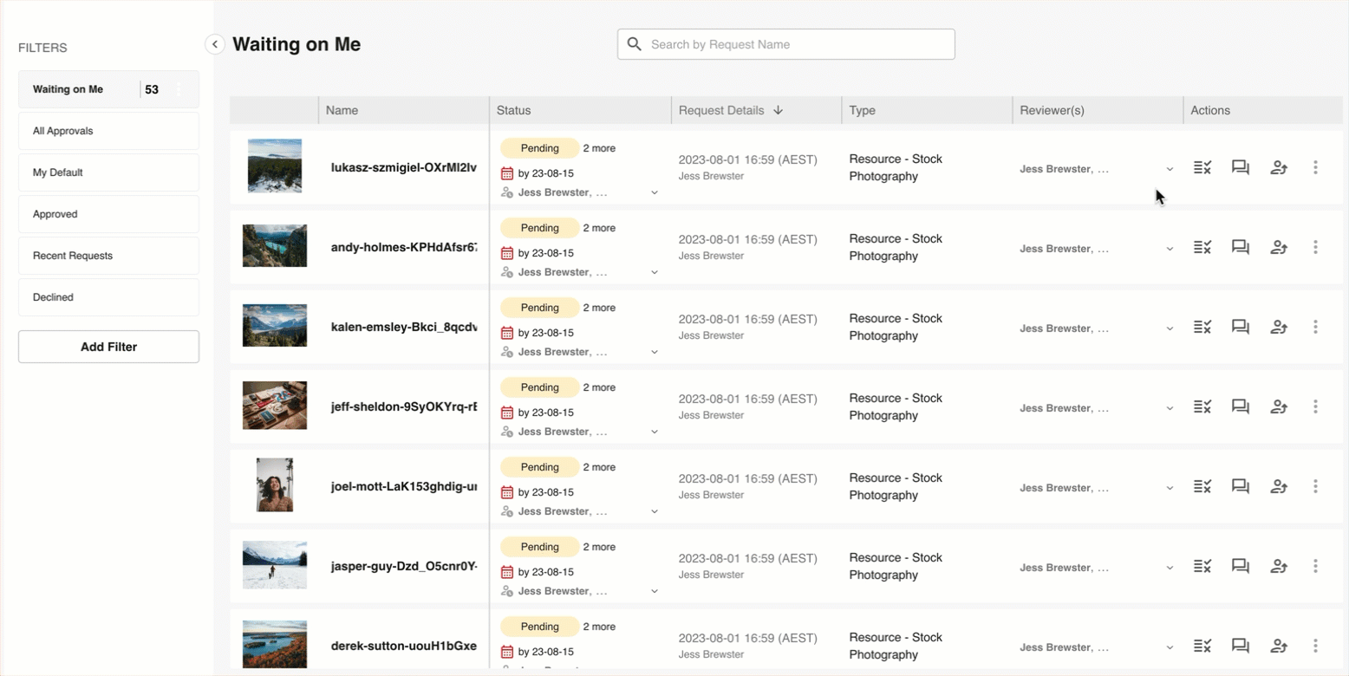Image resolution: width=1349 pixels, height=676 pixels.
Task: Click approve/decline icon for lukasz-szmigiel row
Action: 1202,168
